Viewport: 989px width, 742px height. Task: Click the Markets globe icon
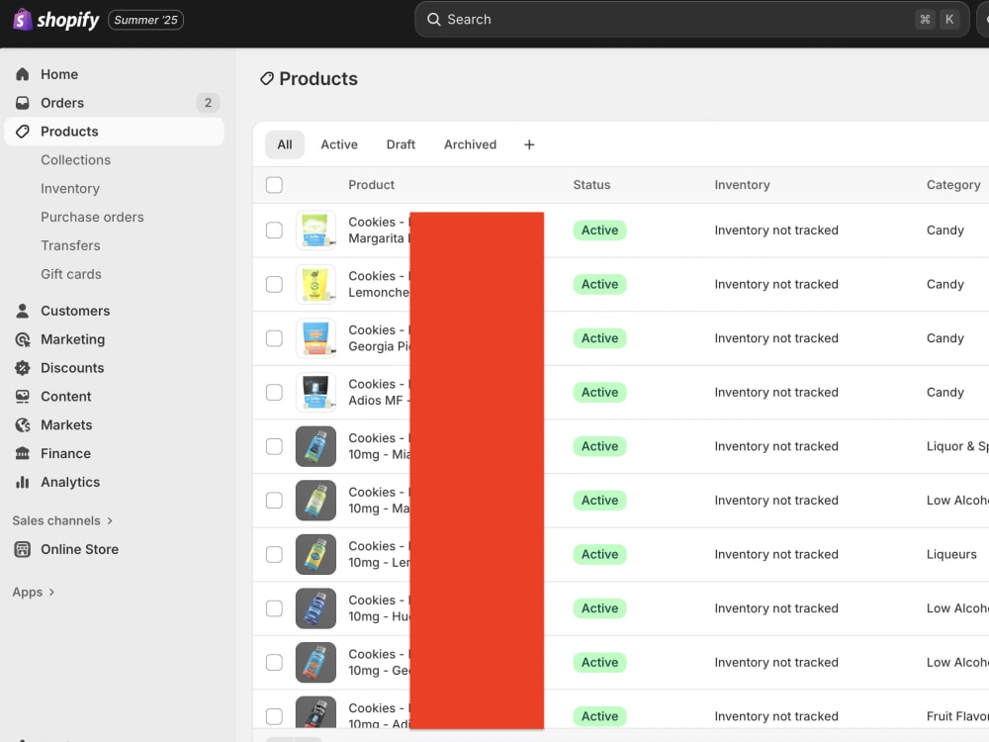[23, 425]
